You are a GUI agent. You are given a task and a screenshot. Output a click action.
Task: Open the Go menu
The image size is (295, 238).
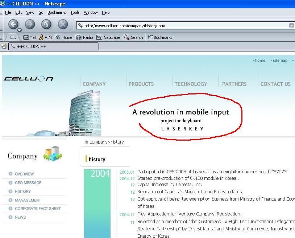tap(41, 12)
